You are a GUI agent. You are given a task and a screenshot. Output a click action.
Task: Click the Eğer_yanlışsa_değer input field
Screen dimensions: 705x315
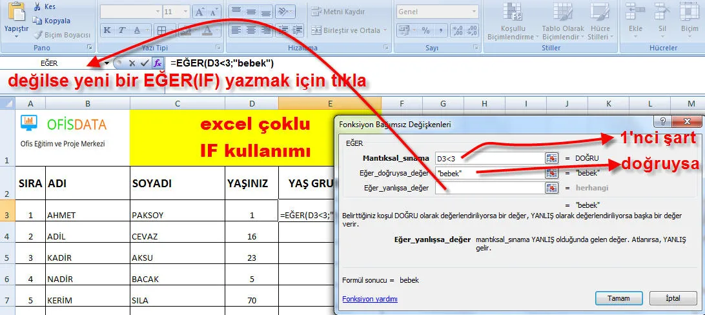[489, 188]
